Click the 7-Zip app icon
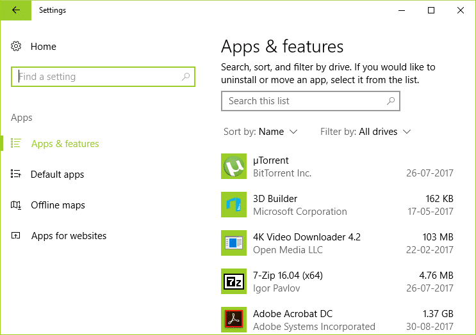 pyautogui.click(x=233, y=281)
